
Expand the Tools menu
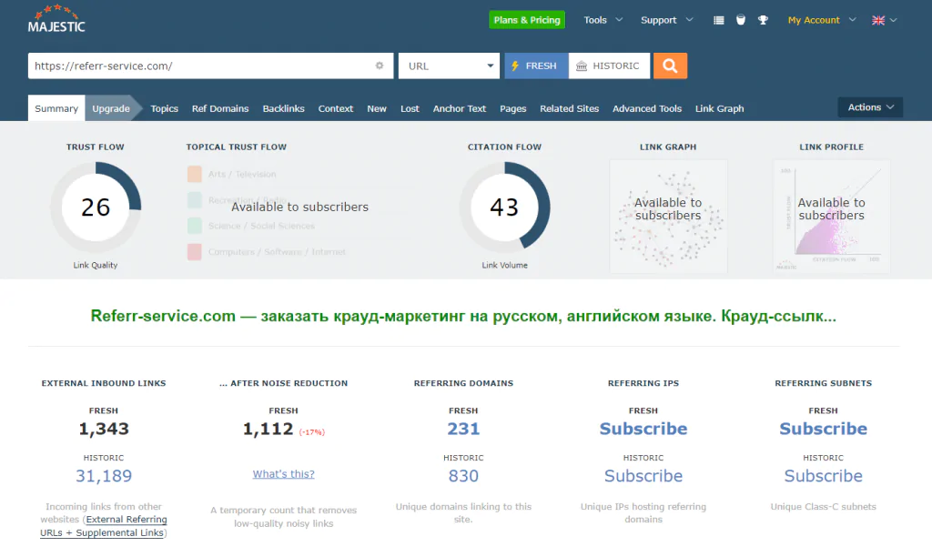click(x=603, y=20)
